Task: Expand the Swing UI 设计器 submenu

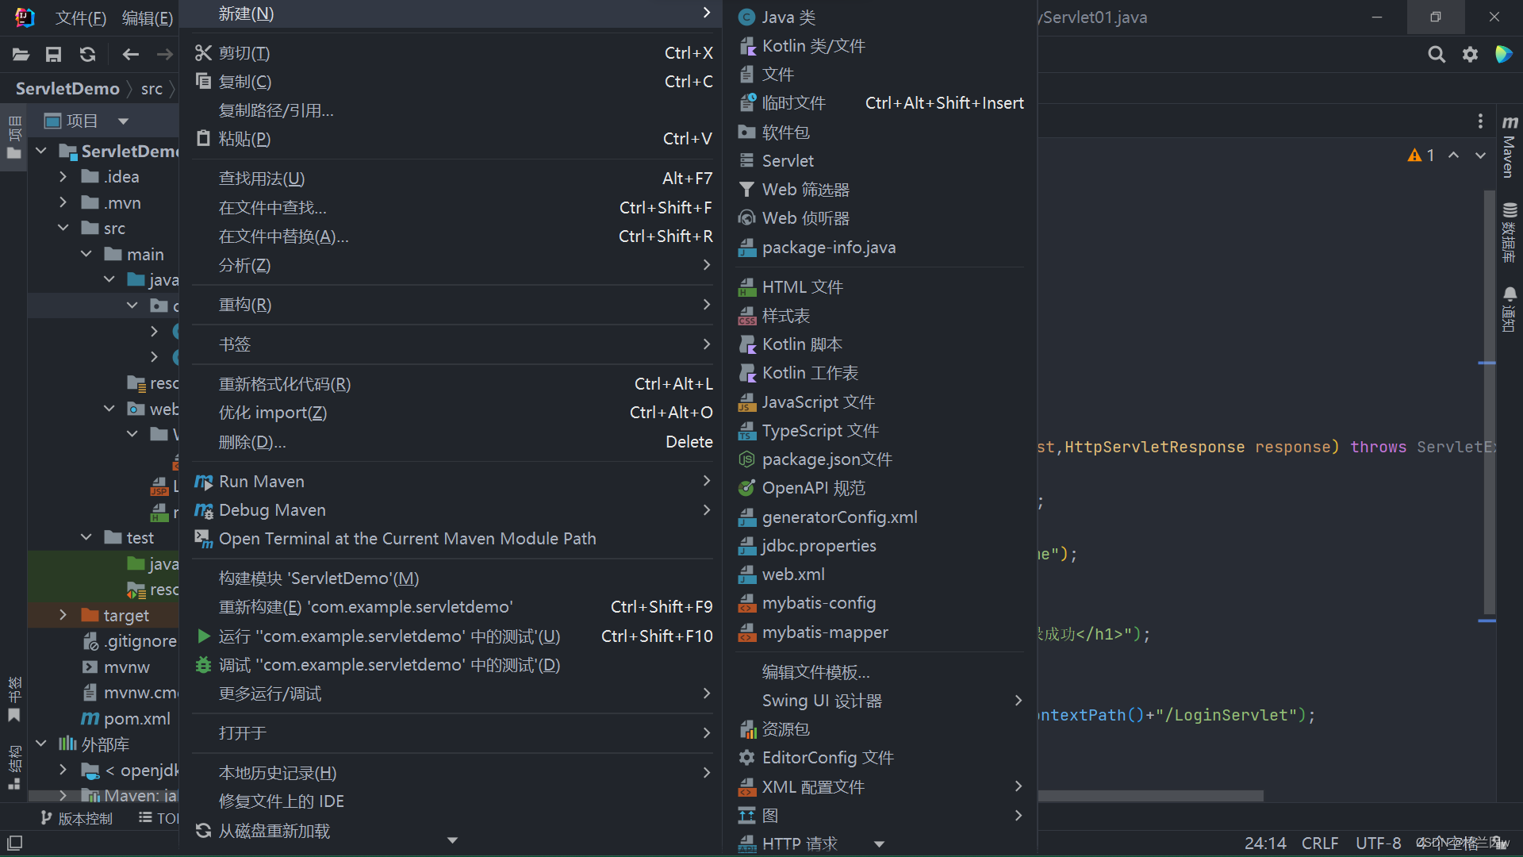Action: click(x=880, y=701)
